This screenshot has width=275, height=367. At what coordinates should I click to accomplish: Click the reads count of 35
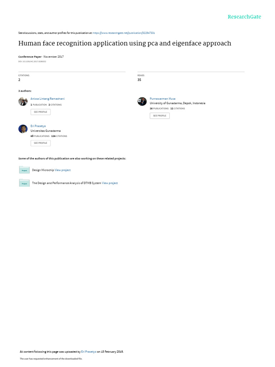pos(139,80)
